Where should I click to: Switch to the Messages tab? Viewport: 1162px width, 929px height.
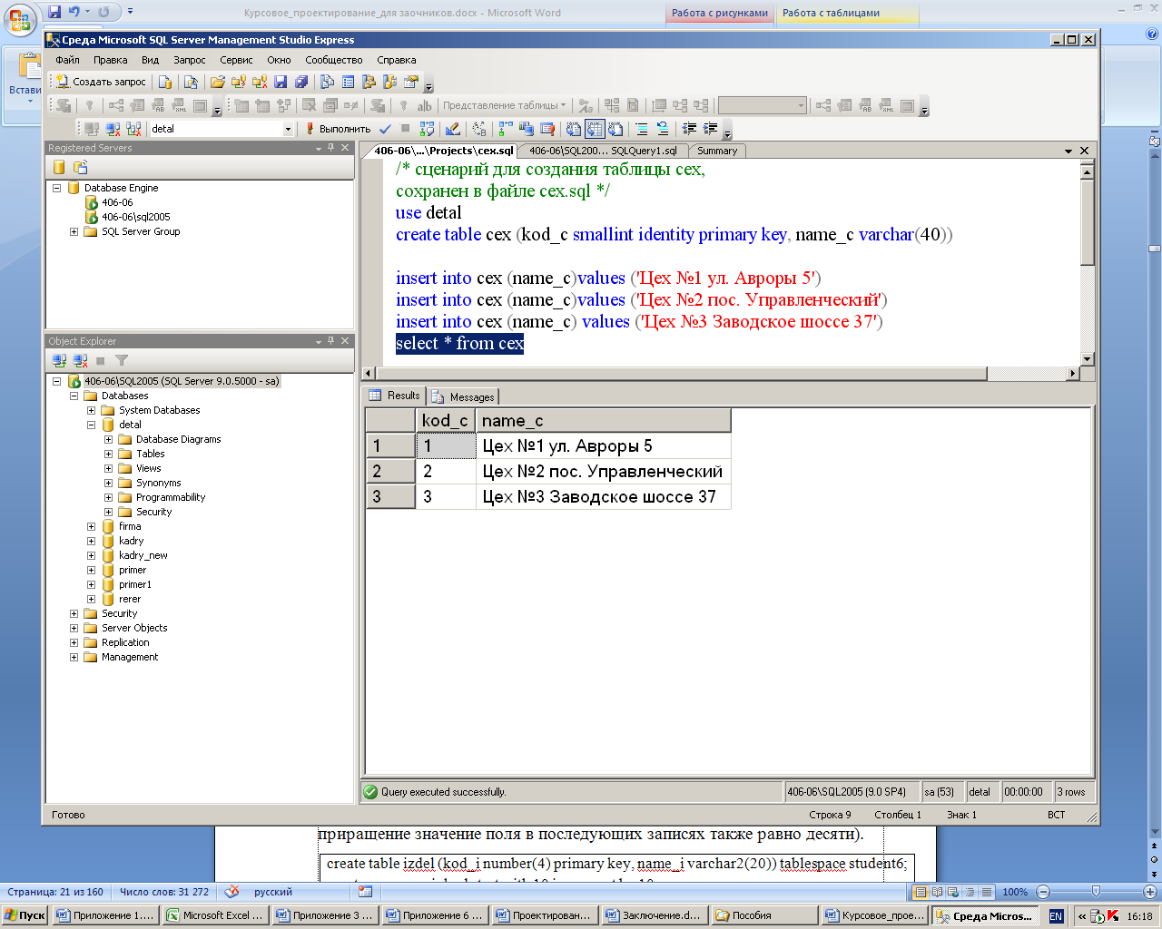[464, 396]
